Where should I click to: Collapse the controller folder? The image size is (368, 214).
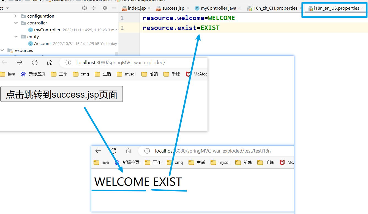16,23
